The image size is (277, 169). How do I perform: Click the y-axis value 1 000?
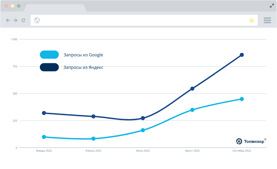point(14,39)
